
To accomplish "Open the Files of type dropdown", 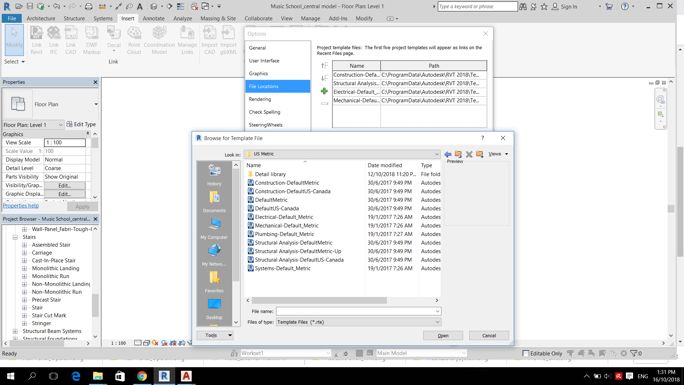I will [437, 322].
